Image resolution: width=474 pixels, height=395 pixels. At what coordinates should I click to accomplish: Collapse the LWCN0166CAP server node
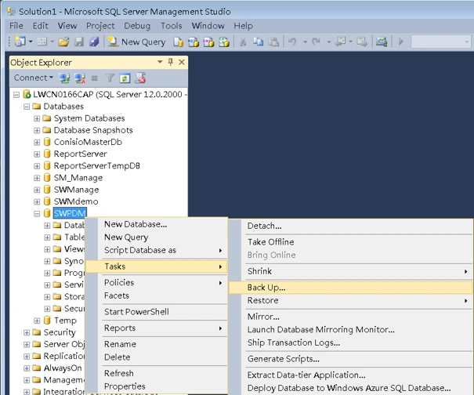pos(16,95)
